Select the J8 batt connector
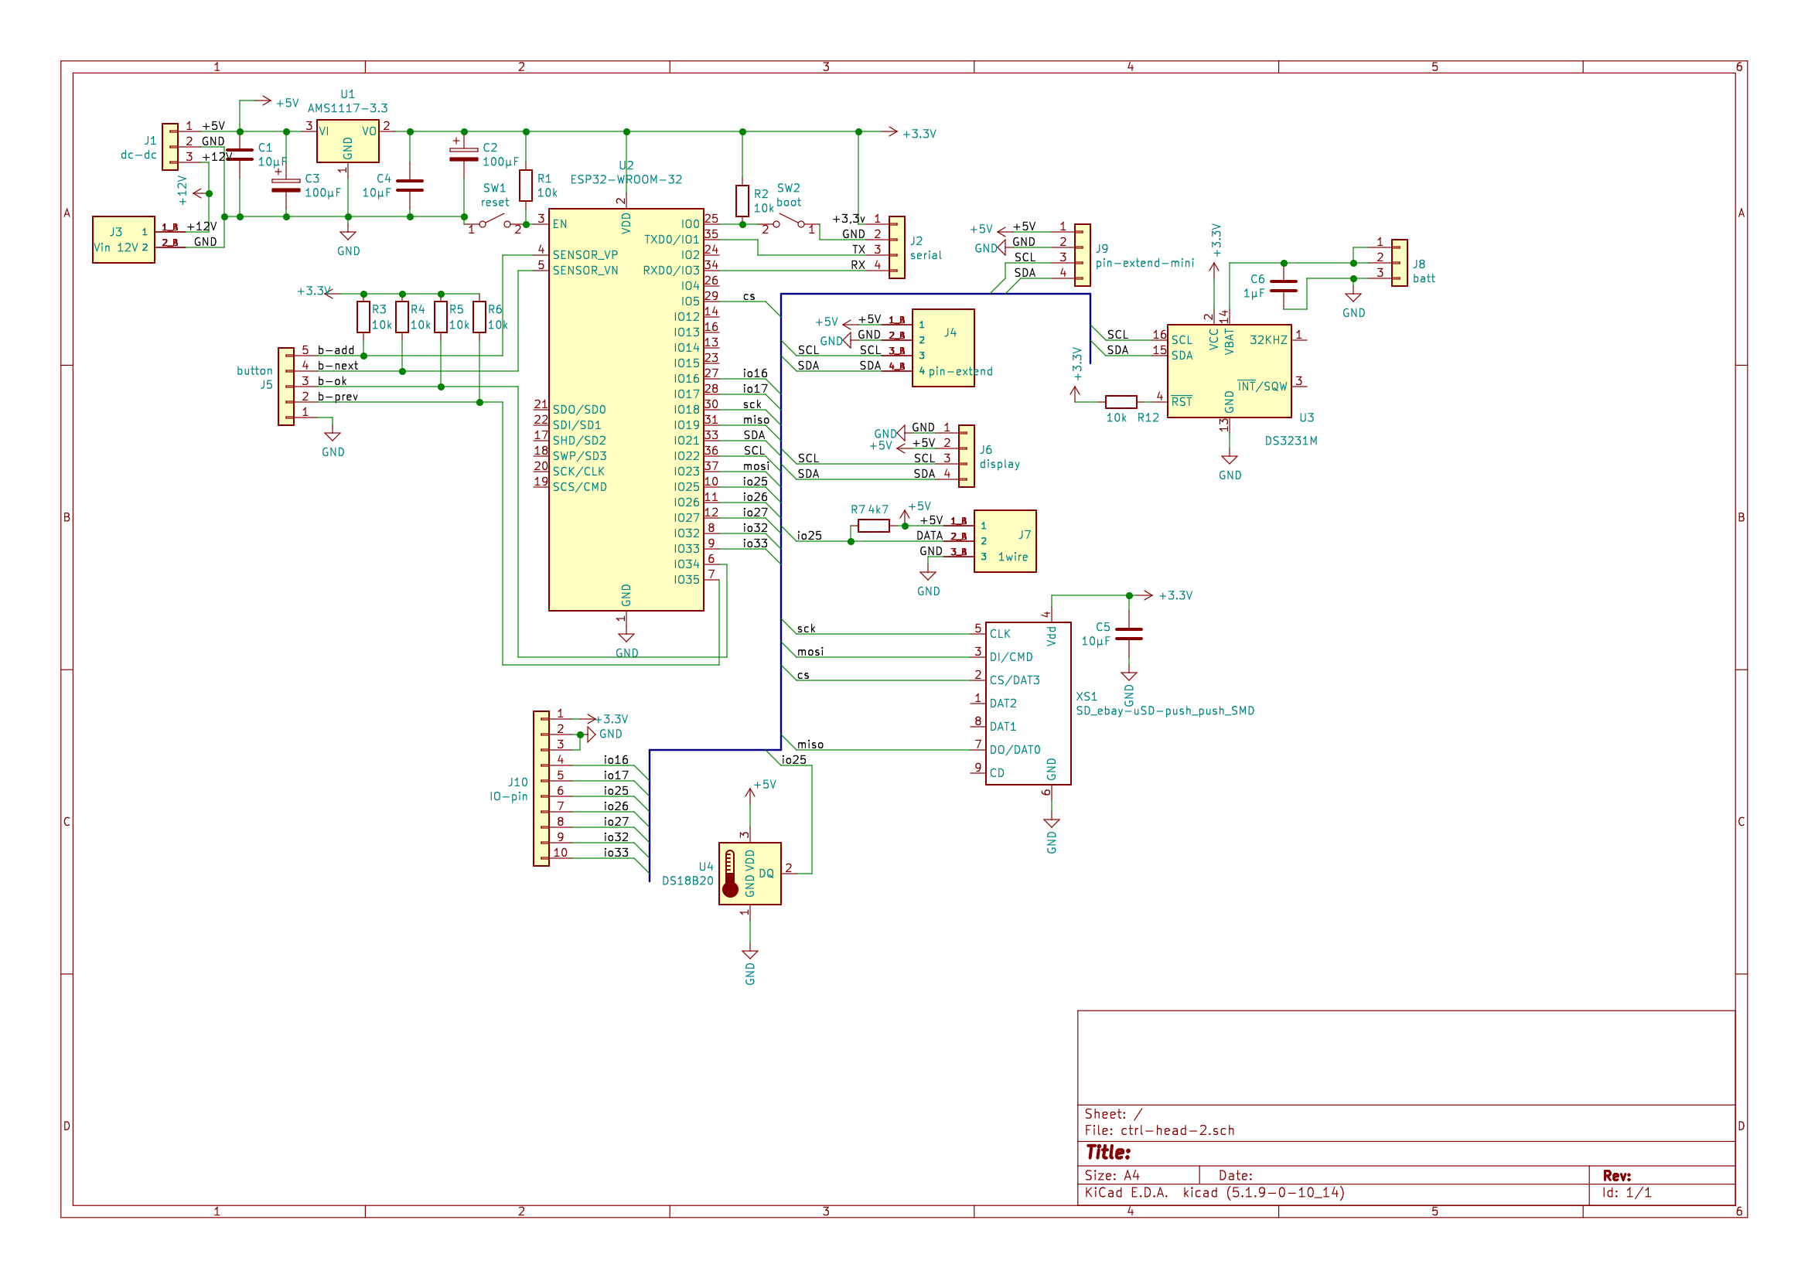 coord(1400,262)
